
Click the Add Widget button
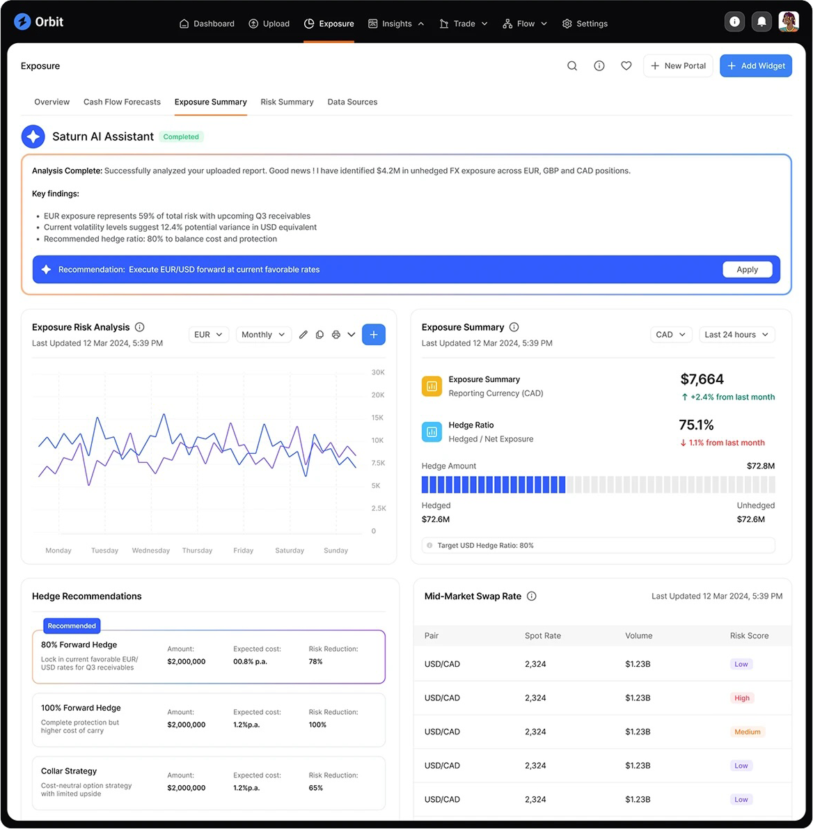pos(756,66)
